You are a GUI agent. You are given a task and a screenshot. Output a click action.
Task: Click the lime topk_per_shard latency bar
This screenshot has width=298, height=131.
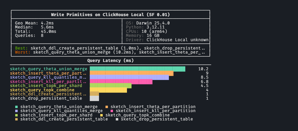(x=111, y=86)
